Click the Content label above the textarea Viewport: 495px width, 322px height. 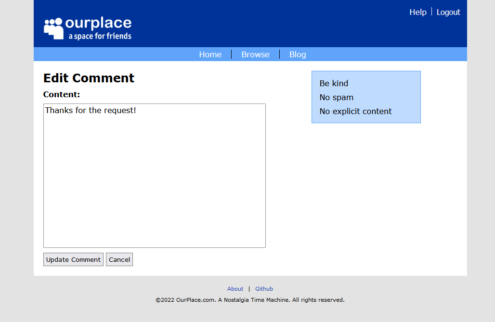61,94
